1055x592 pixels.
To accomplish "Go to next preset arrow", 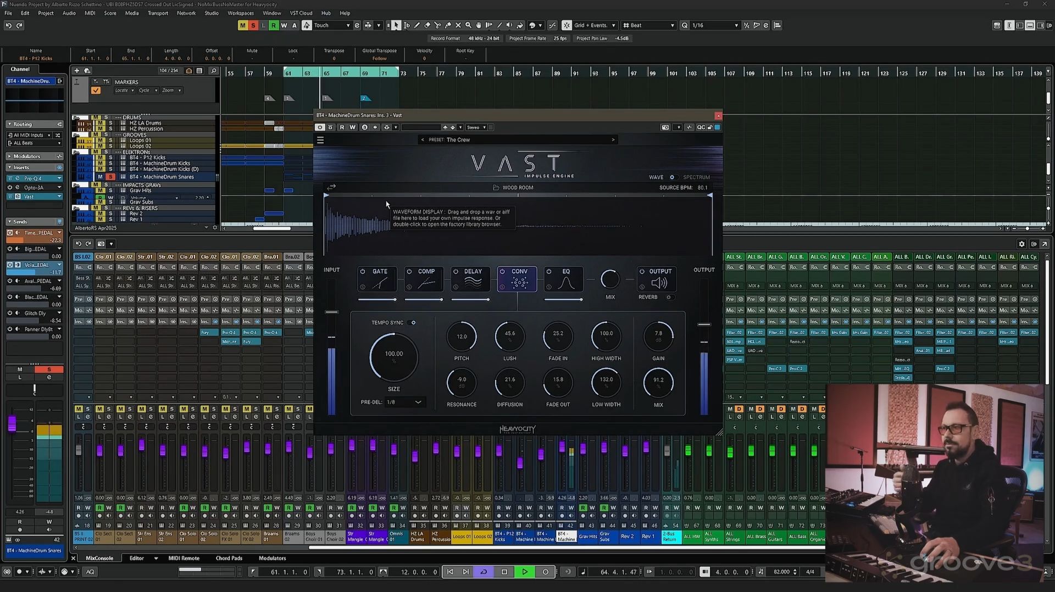I will (613, 140).
